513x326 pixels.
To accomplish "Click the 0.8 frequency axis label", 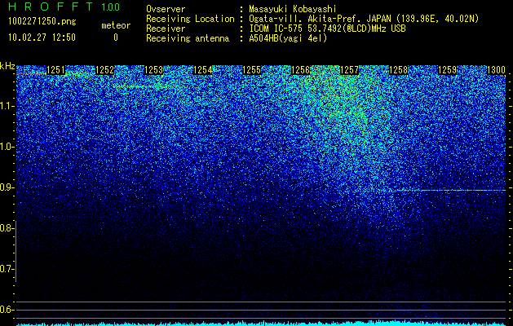I will (7, 228).
